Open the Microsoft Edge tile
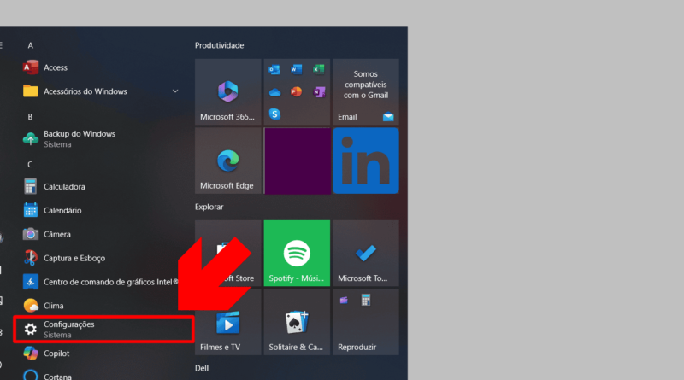Viewport: 684px width, 380px height. (228, 161)
